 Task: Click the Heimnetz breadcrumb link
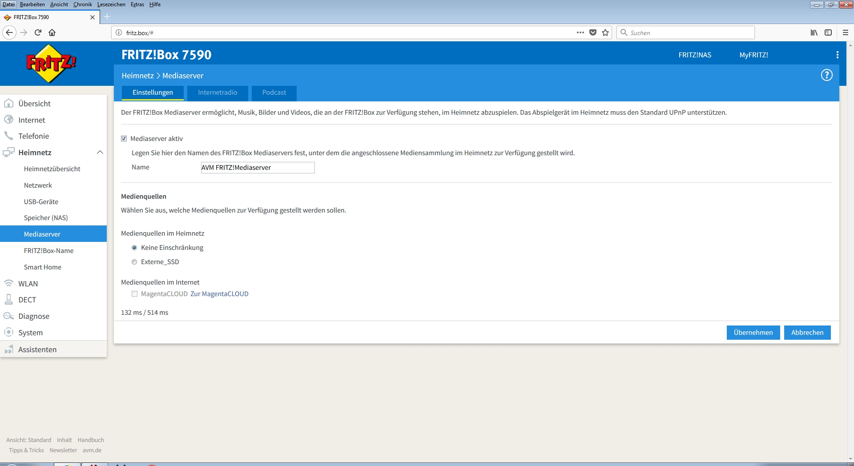pos(138,76)
